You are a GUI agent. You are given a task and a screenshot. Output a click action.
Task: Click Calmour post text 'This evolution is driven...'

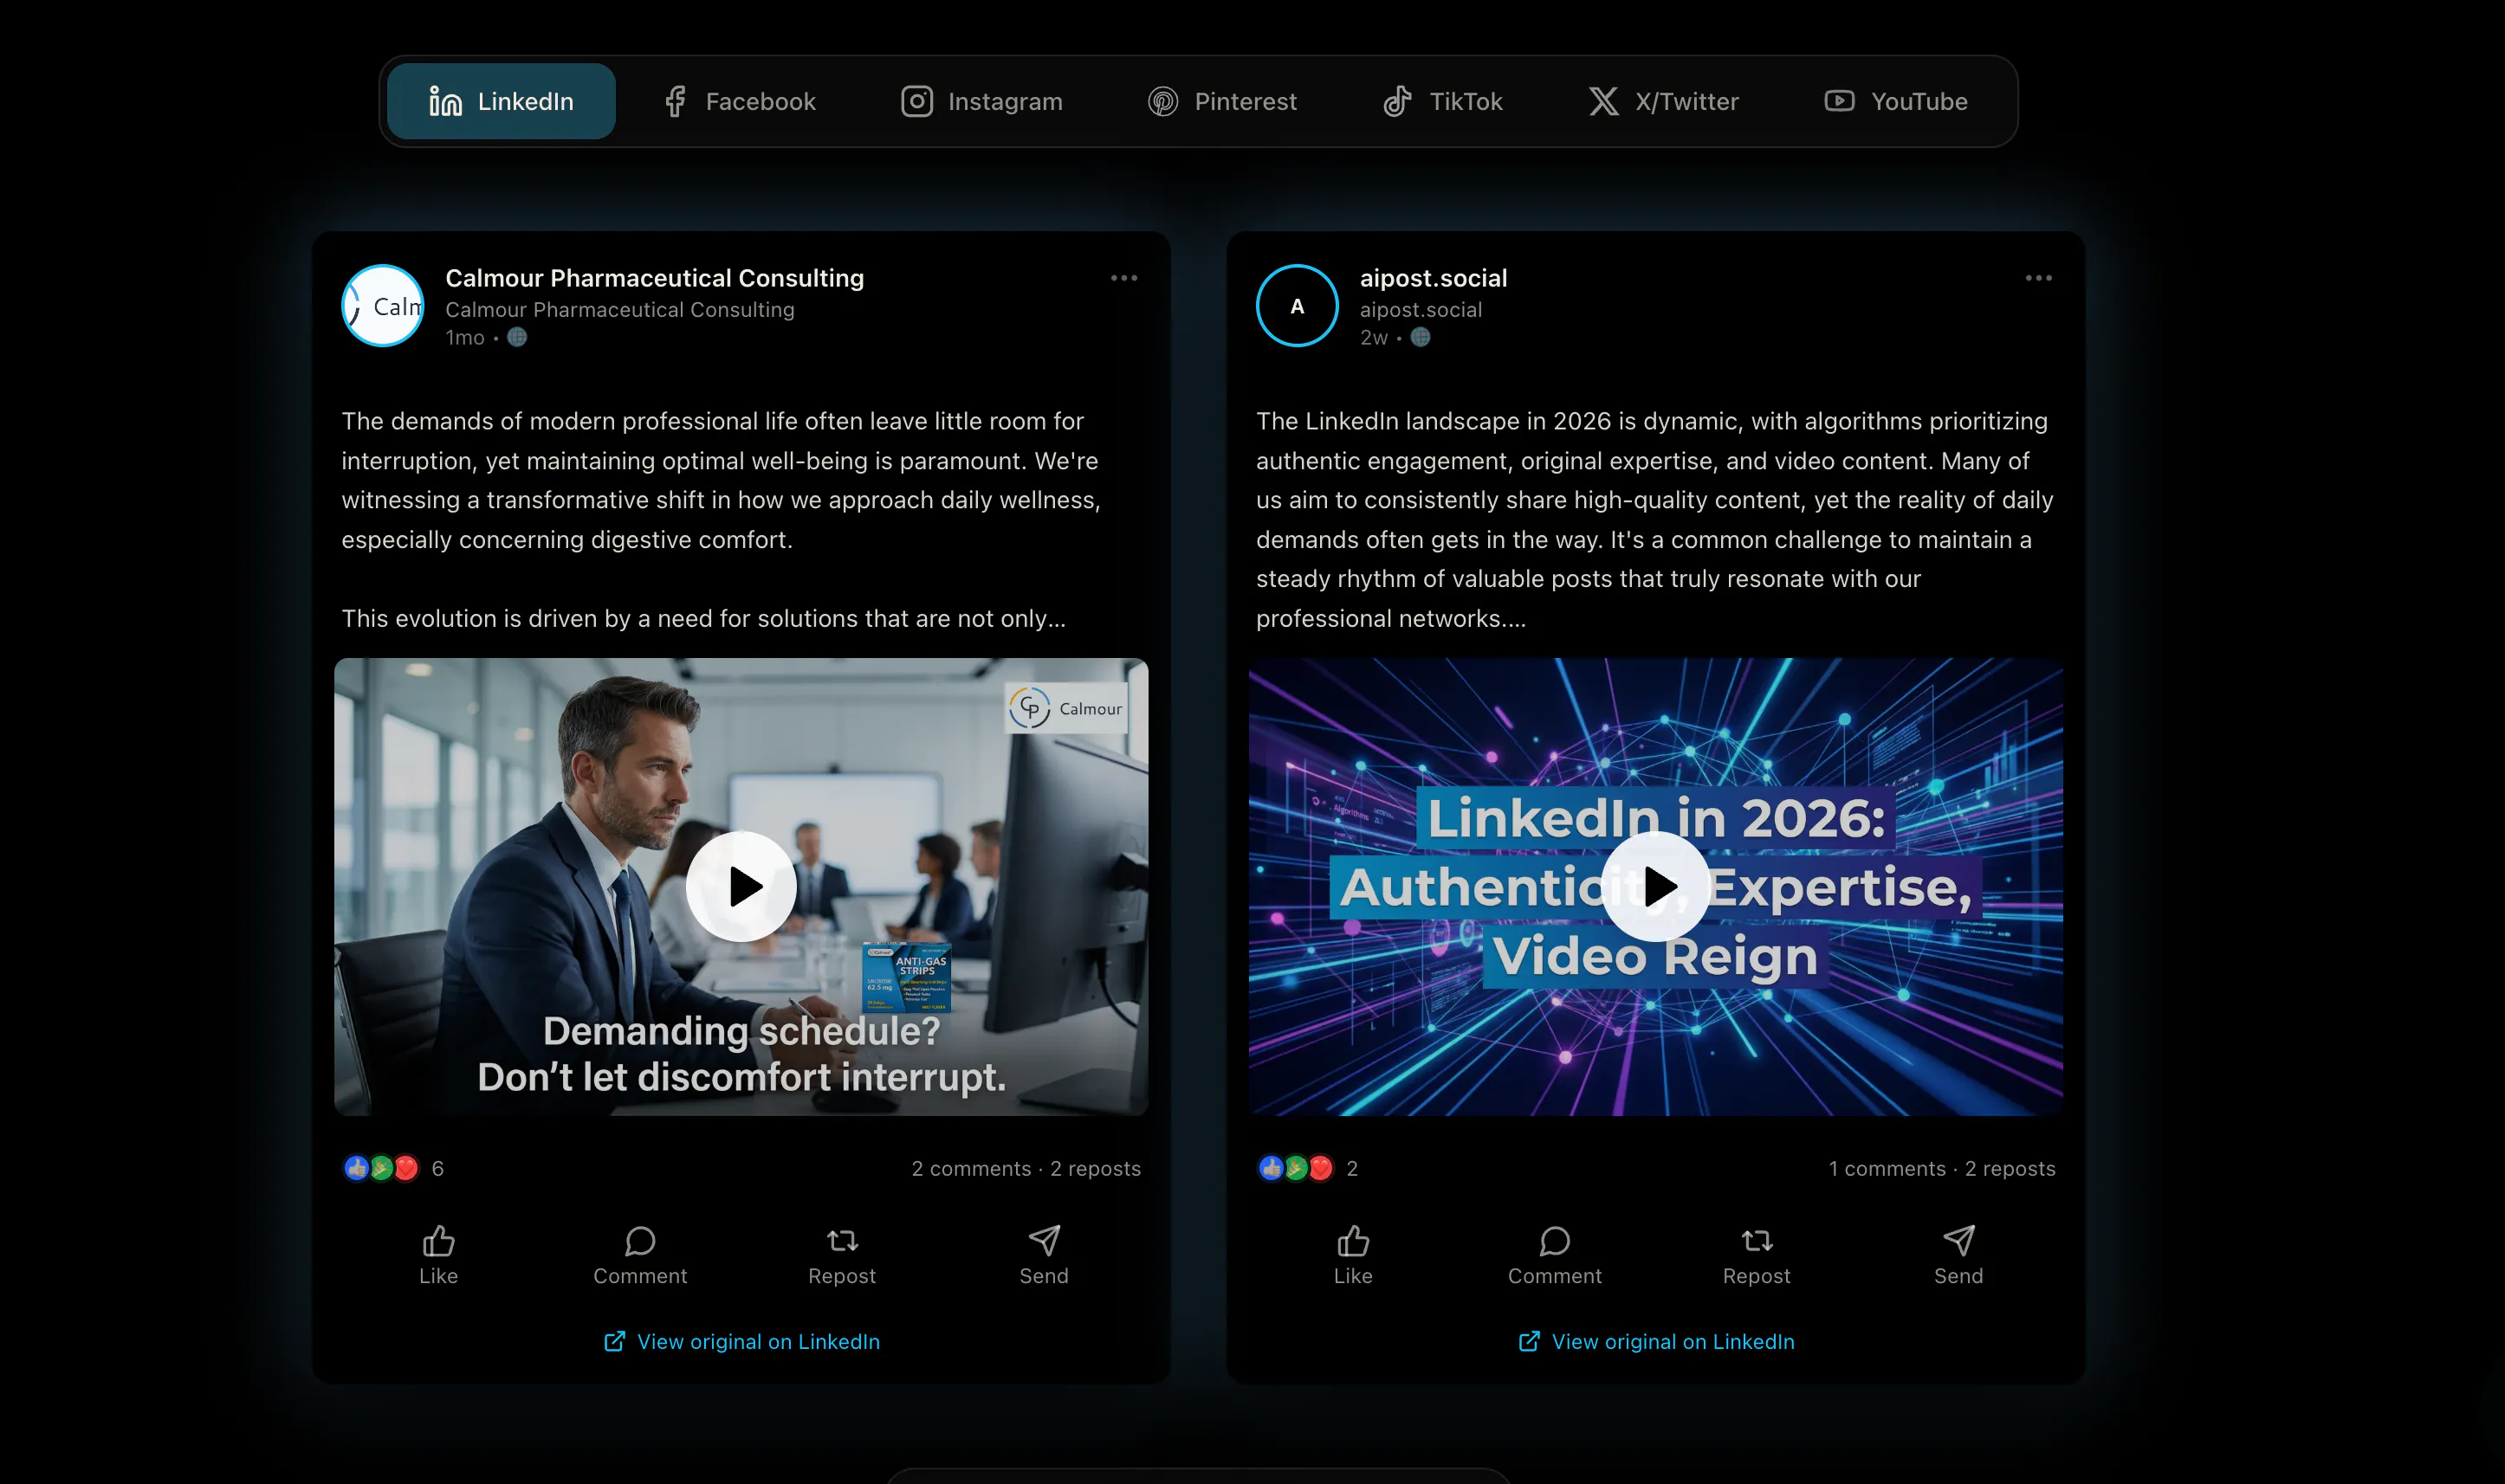click(703, 618)
